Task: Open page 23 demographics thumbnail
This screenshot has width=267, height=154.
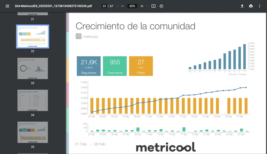Action: click(33, 68)
